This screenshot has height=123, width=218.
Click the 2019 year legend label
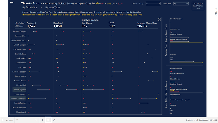point(114,4)
